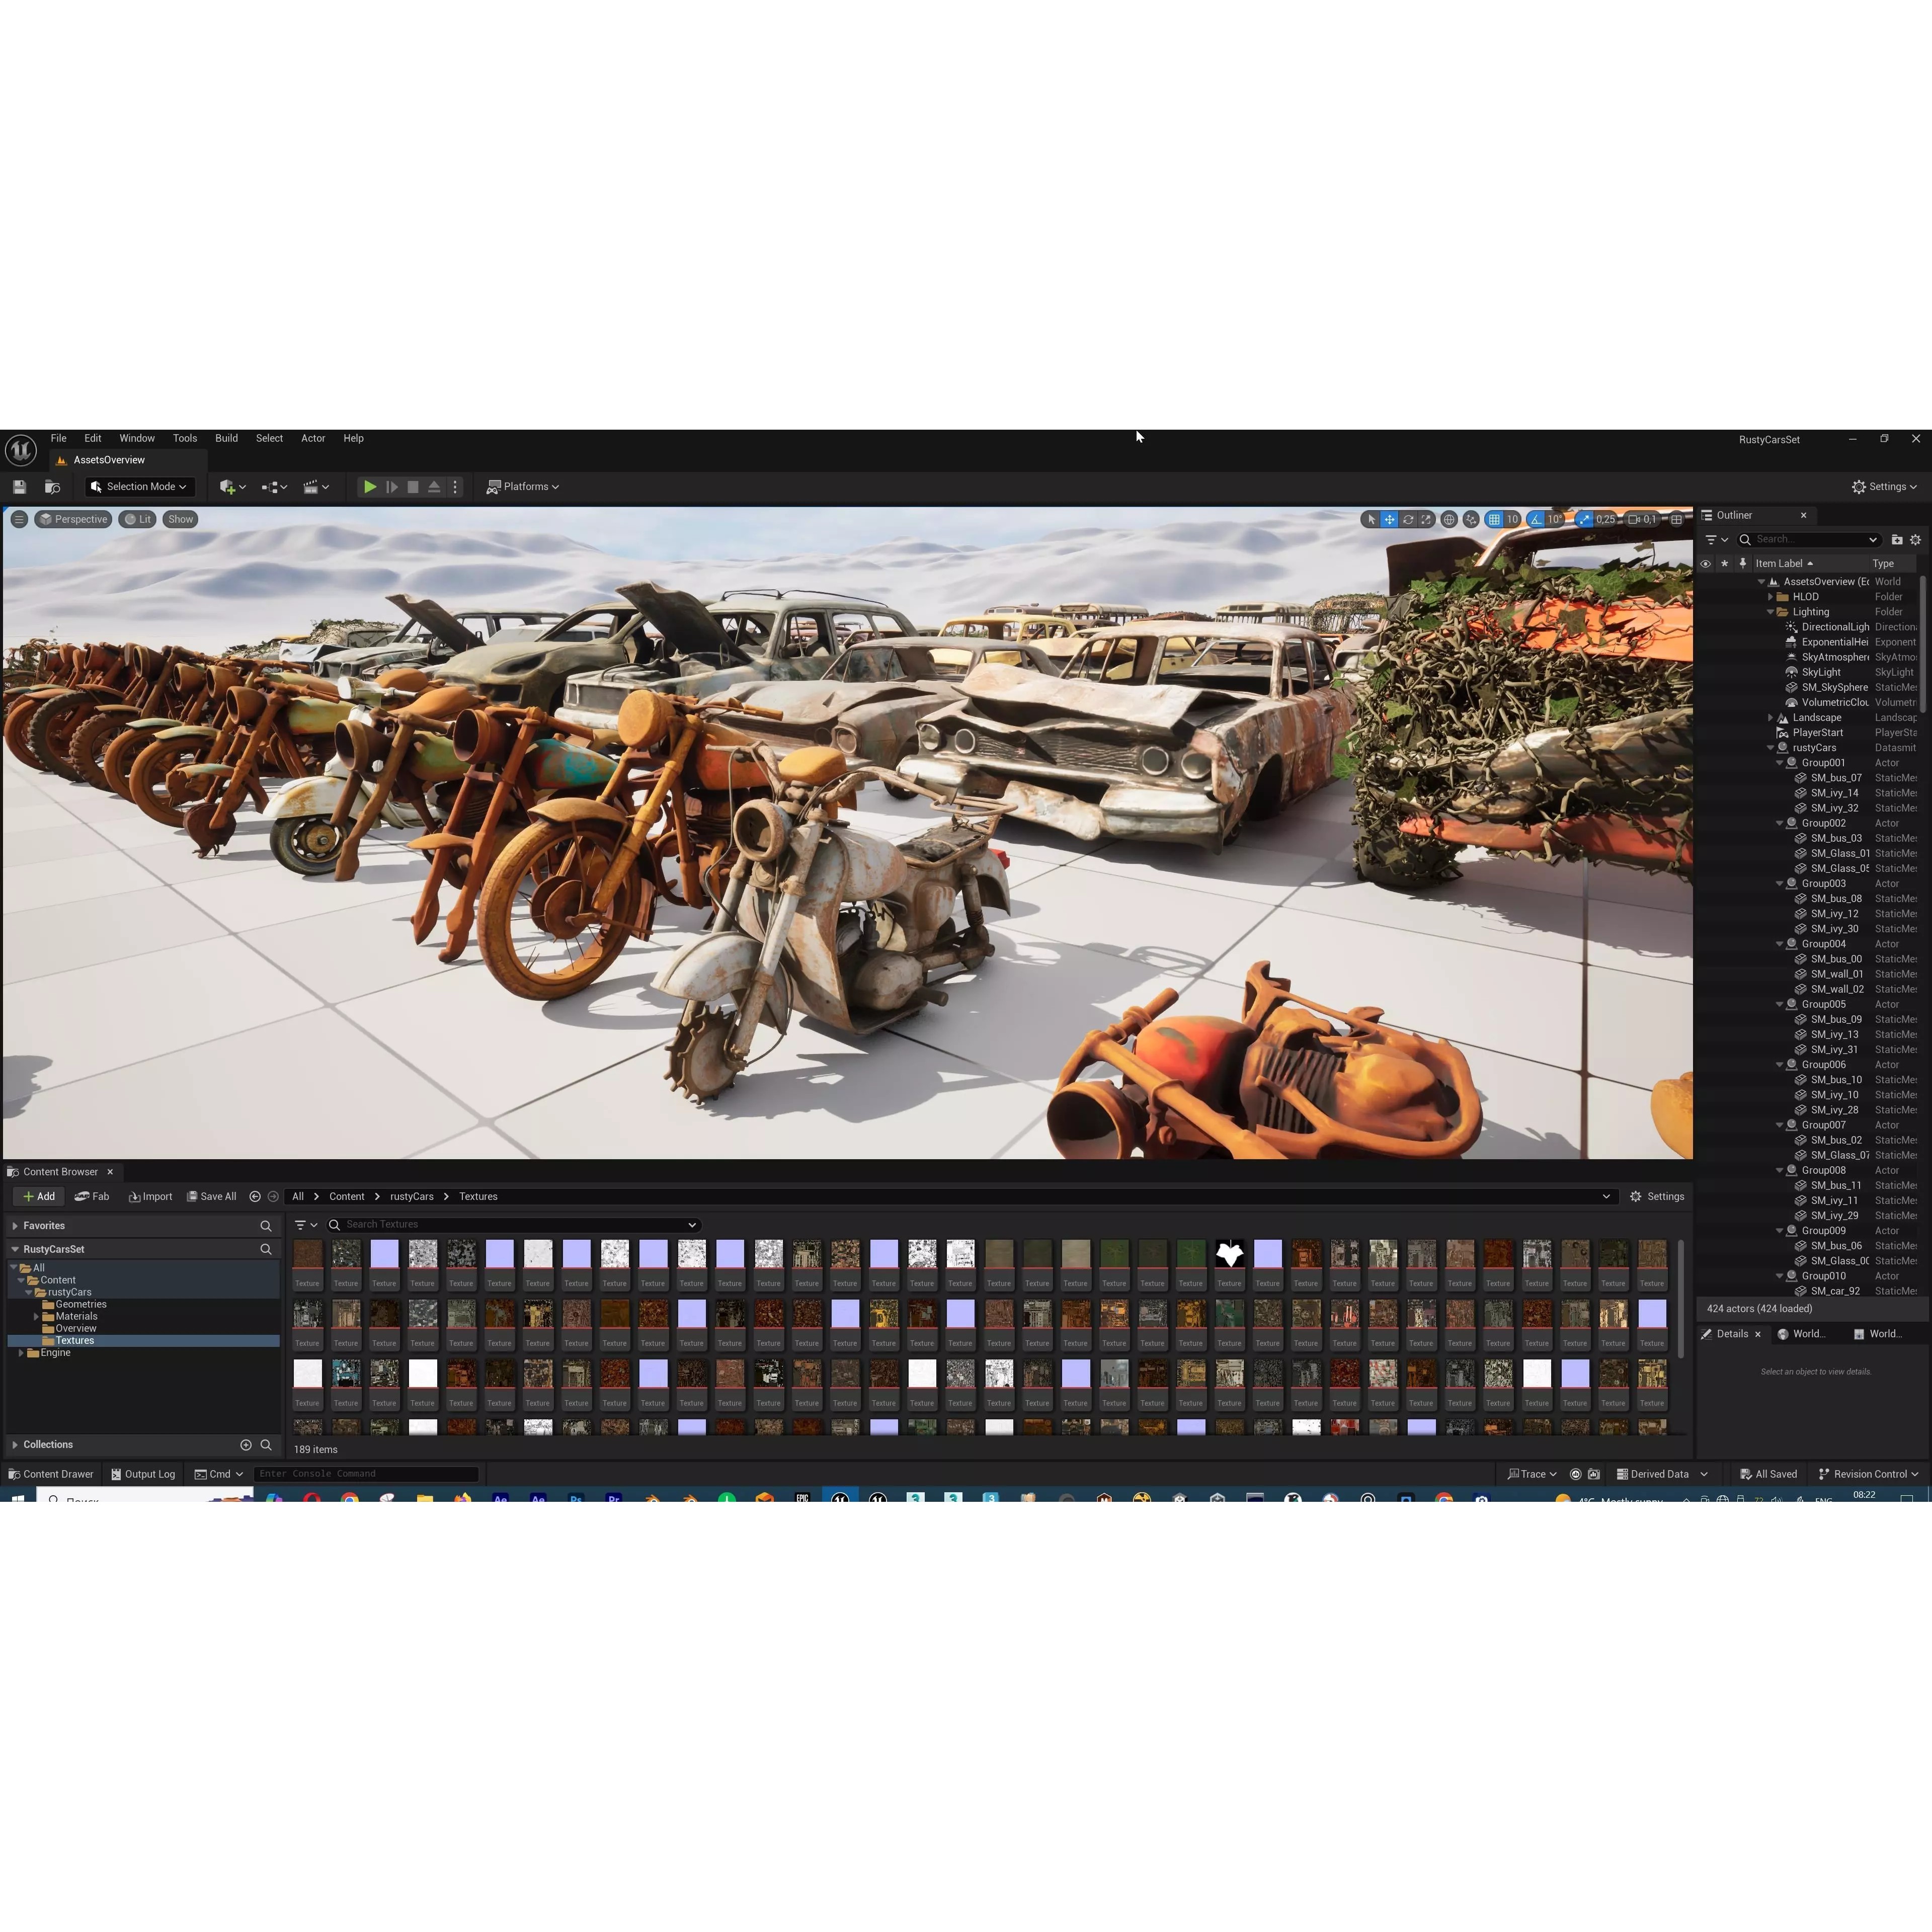This screenshot has height=1932, width=1932.
Task: Toggle the Outliner visibility eye column header
Action: 1705,564
